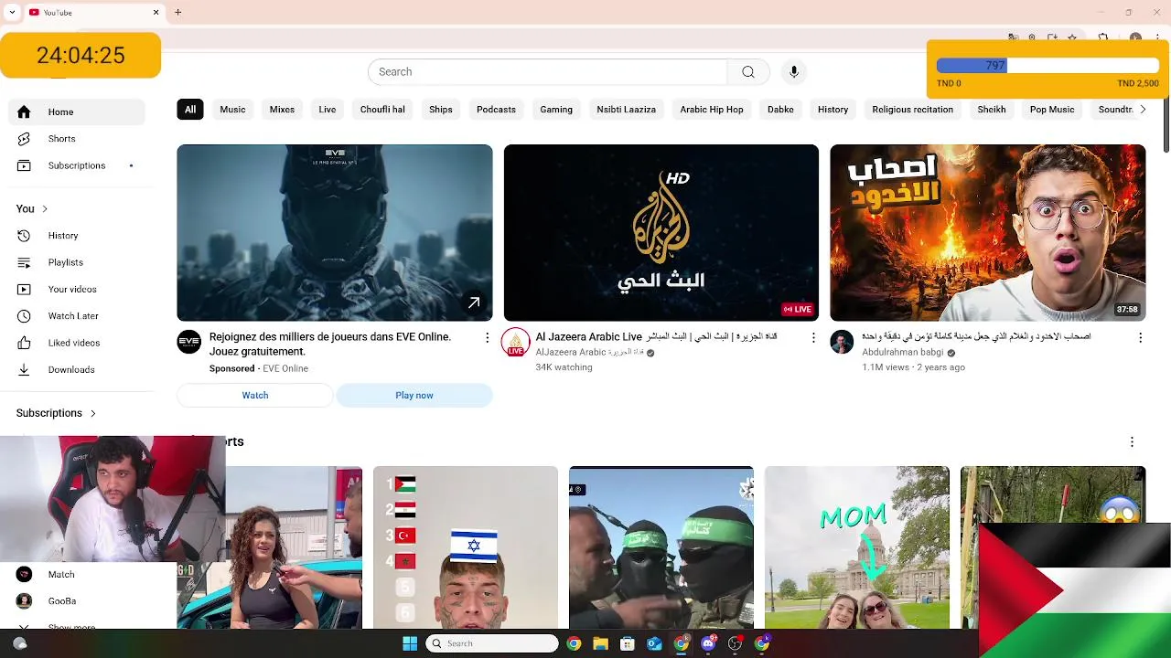Select the Nsibti Laaziza filter chip
Image resolution: width=1171 pixels, height=658 pixels.
click(x=627, y=110)
